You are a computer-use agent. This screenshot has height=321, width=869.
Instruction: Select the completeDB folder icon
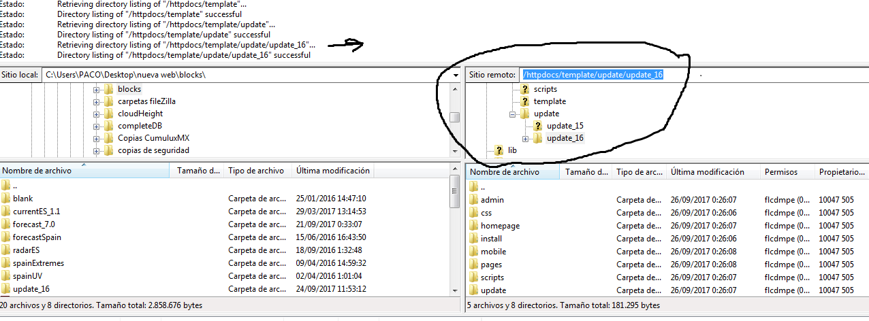pyautogui.click(x=108, y=126)
